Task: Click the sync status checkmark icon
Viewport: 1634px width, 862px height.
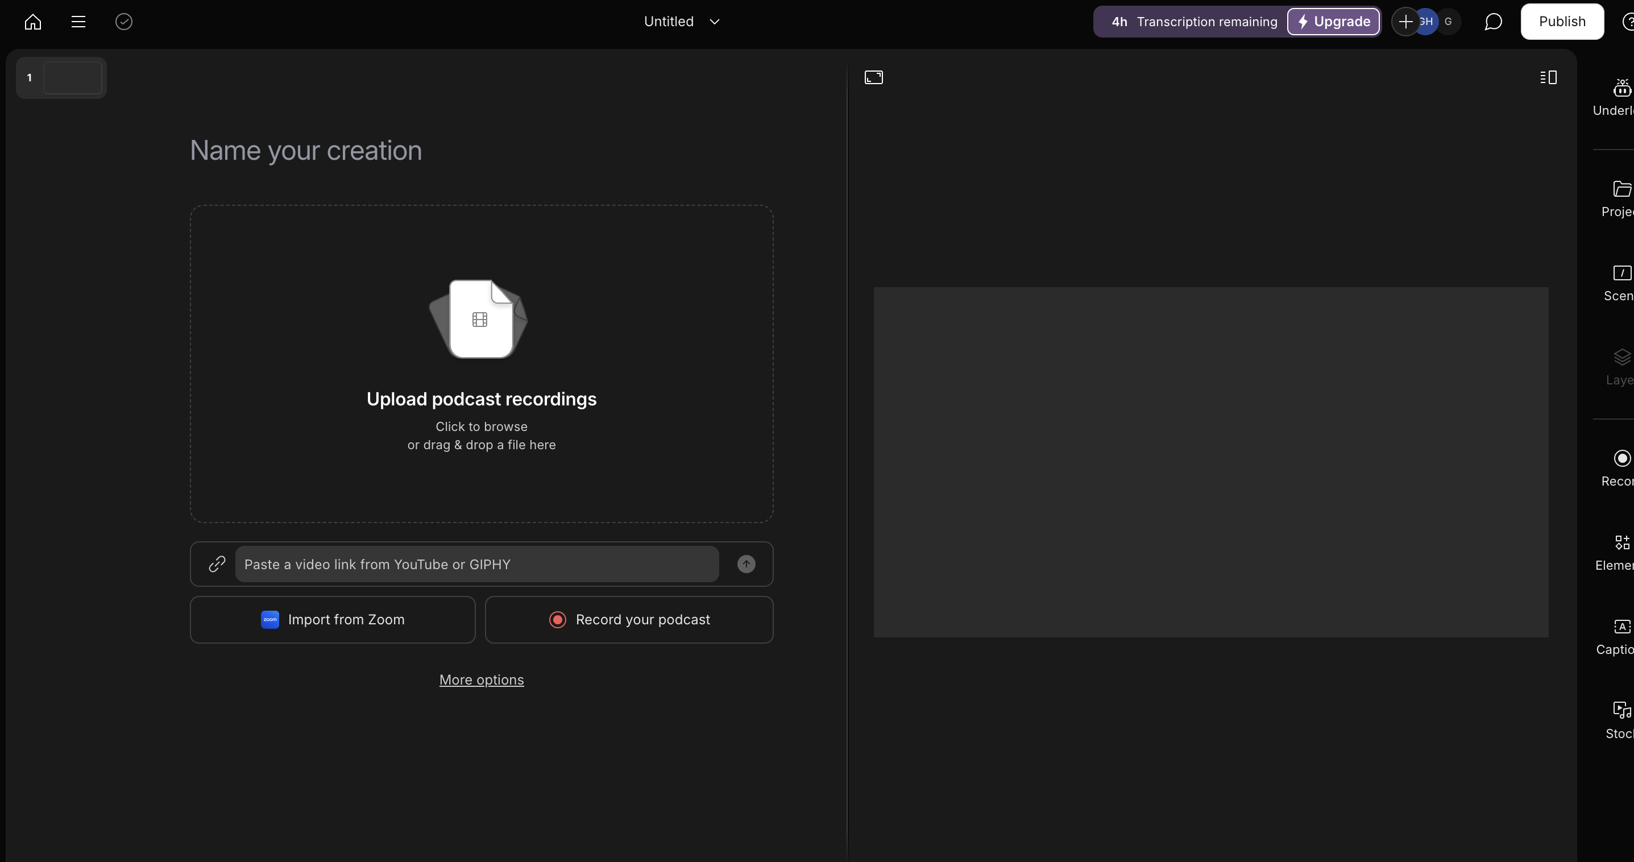Action: [124, 22]
